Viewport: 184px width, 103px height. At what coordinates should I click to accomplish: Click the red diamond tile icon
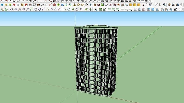pos(14,5)
